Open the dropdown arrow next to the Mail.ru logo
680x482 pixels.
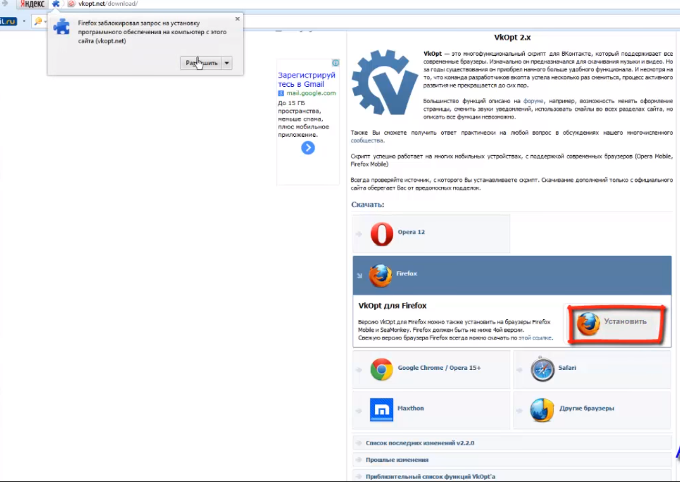pos(24,21)
